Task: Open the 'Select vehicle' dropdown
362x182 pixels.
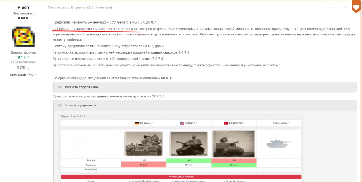Action: 281,123
